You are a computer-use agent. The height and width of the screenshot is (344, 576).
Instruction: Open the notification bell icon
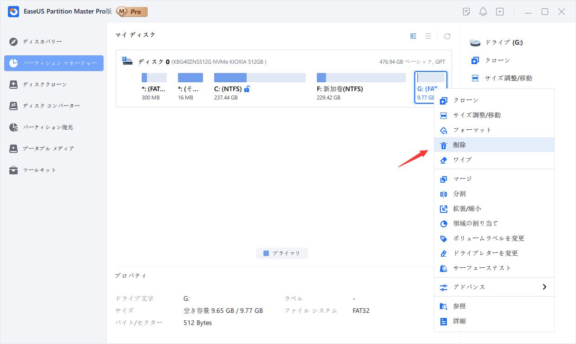(x=483, y=12)
